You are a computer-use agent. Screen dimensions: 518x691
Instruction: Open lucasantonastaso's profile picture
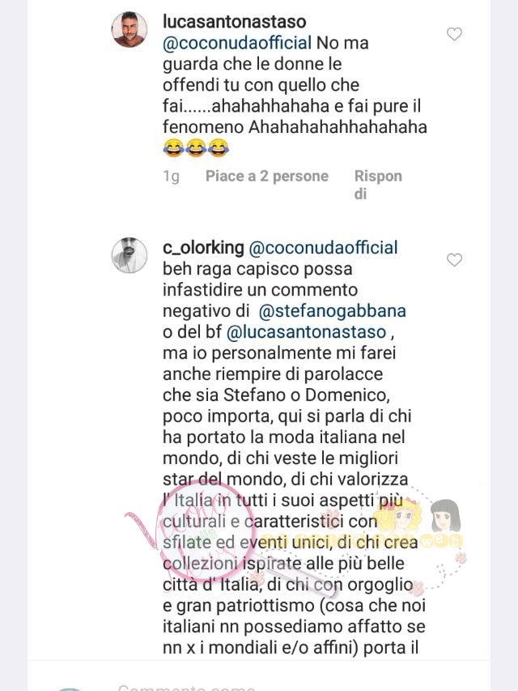[129, 29]
